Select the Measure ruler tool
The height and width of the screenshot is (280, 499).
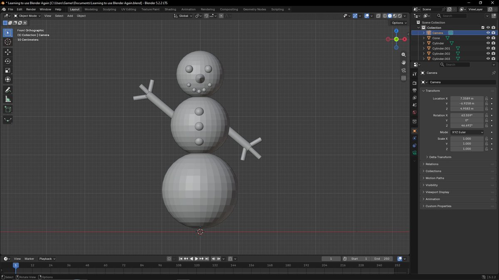[8, 99]
